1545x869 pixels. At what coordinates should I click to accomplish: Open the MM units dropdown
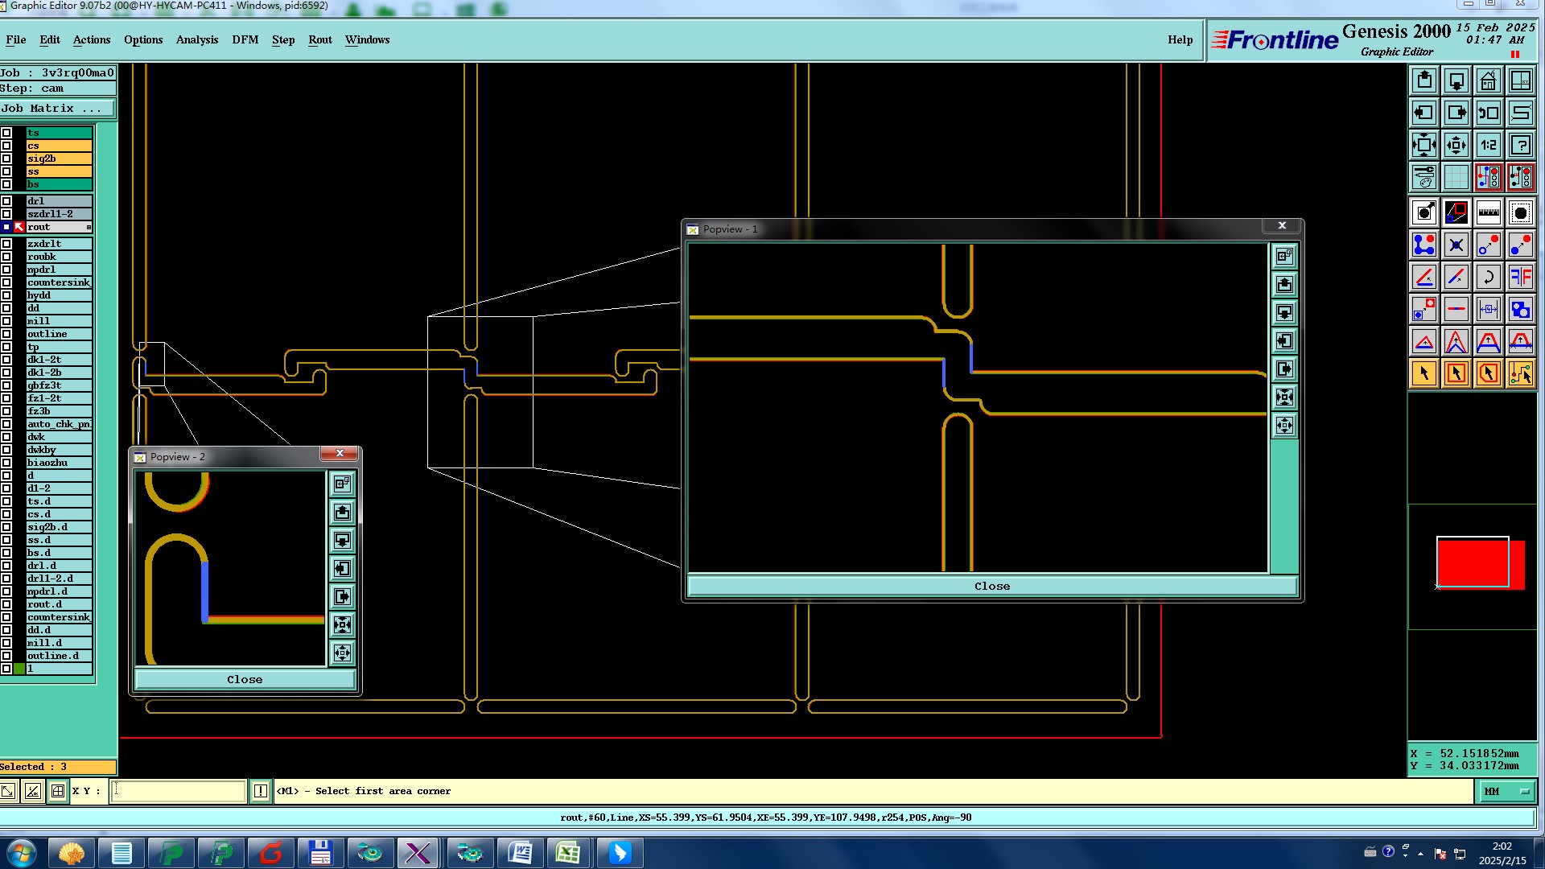click(1506, 792)
